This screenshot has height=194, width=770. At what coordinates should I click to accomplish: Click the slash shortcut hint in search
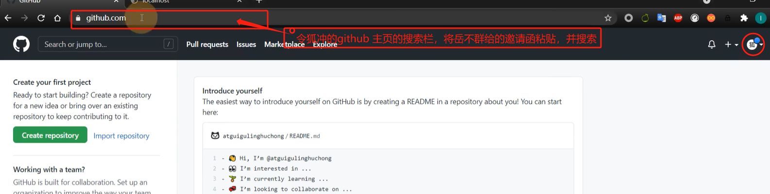pyautogui.click(x=169, y=44)
